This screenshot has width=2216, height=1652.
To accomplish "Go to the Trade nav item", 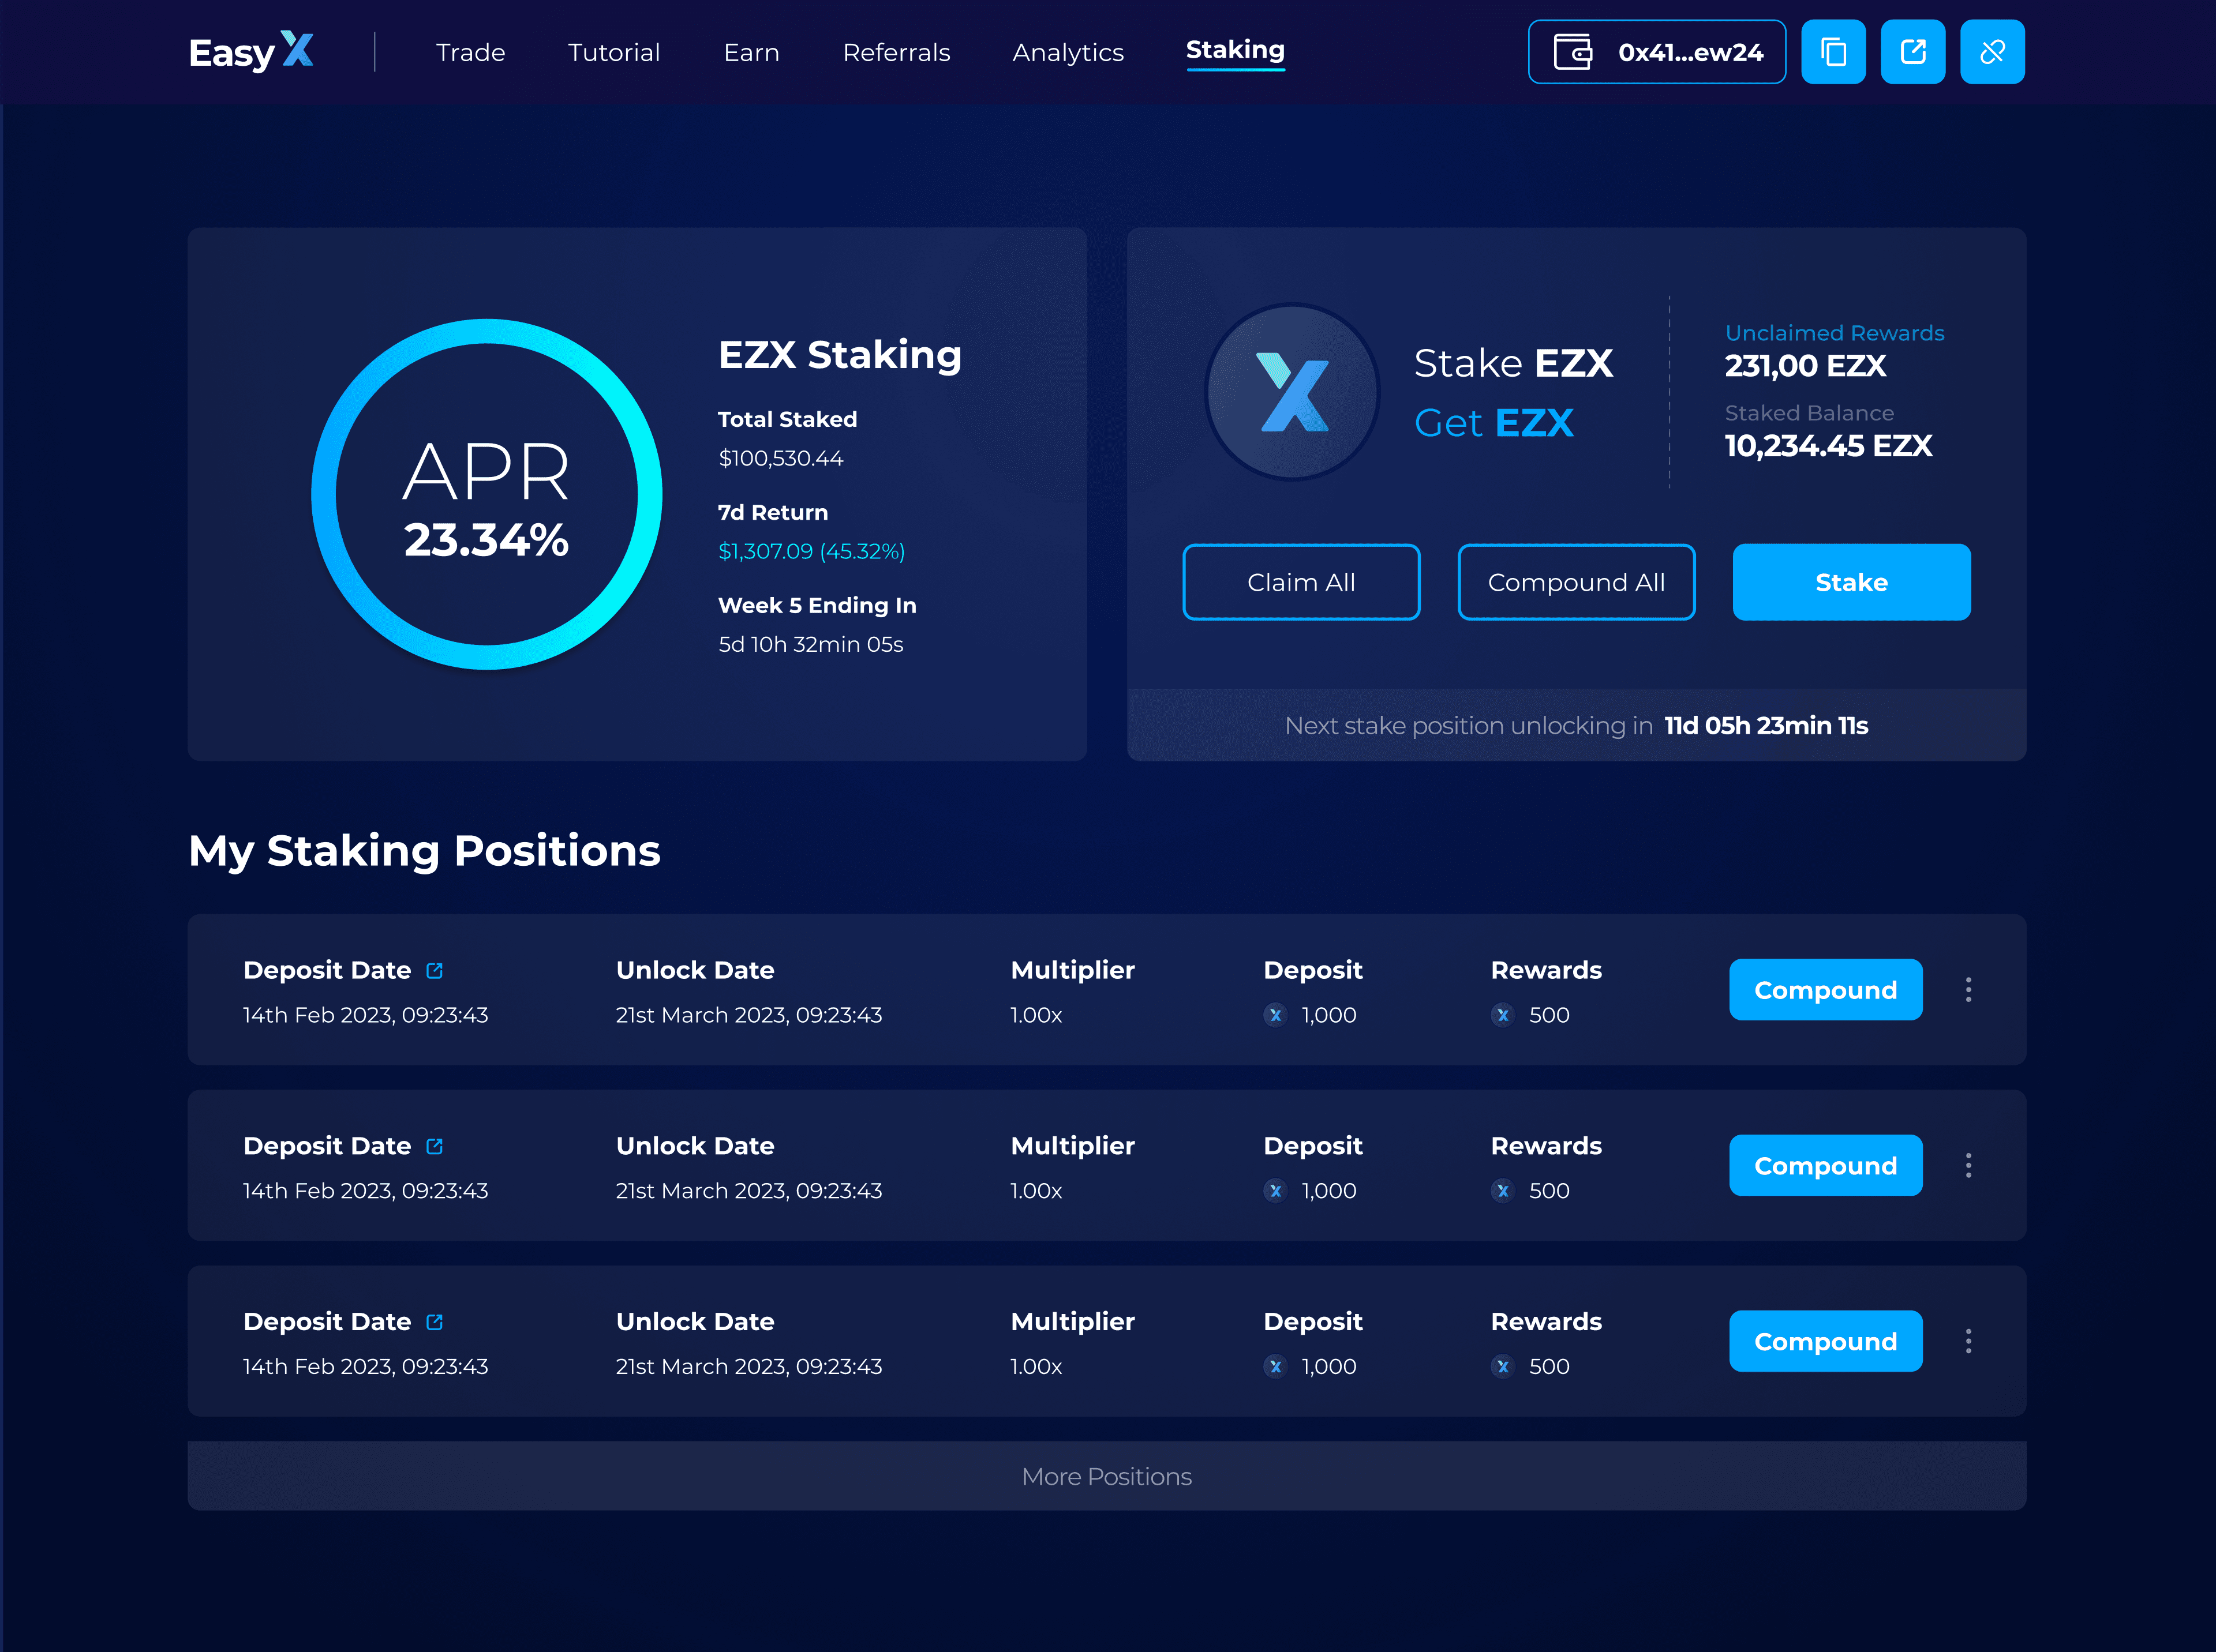I will pos(470,52).
